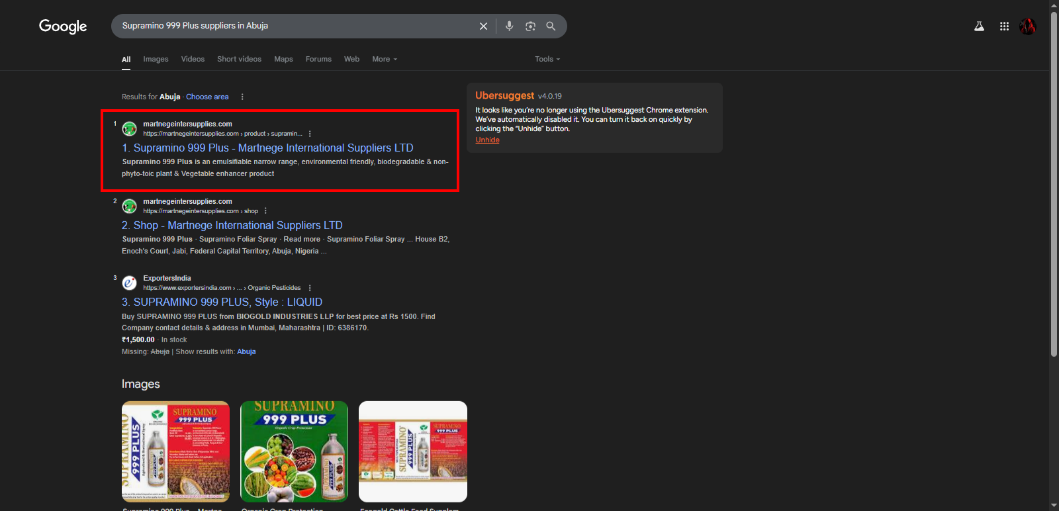This screenshot has height=511, width=1059.
Task: Click Ubersuggest heading in side panel
Action: pos(504,95)
